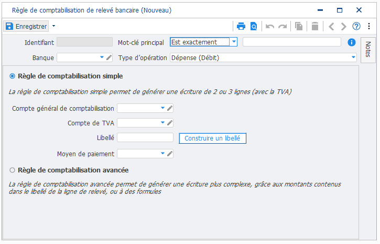Click the duplicate record icon
Viewport: 380px width, 244px height.
299,26
